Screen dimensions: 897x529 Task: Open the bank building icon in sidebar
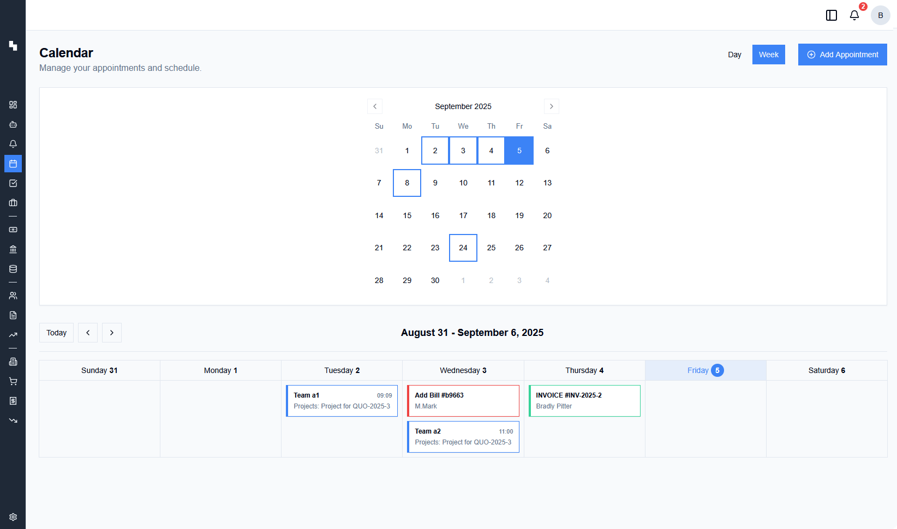13,249
